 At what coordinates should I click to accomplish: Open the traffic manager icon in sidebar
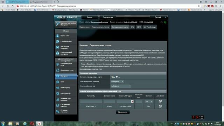coord(57,47)
